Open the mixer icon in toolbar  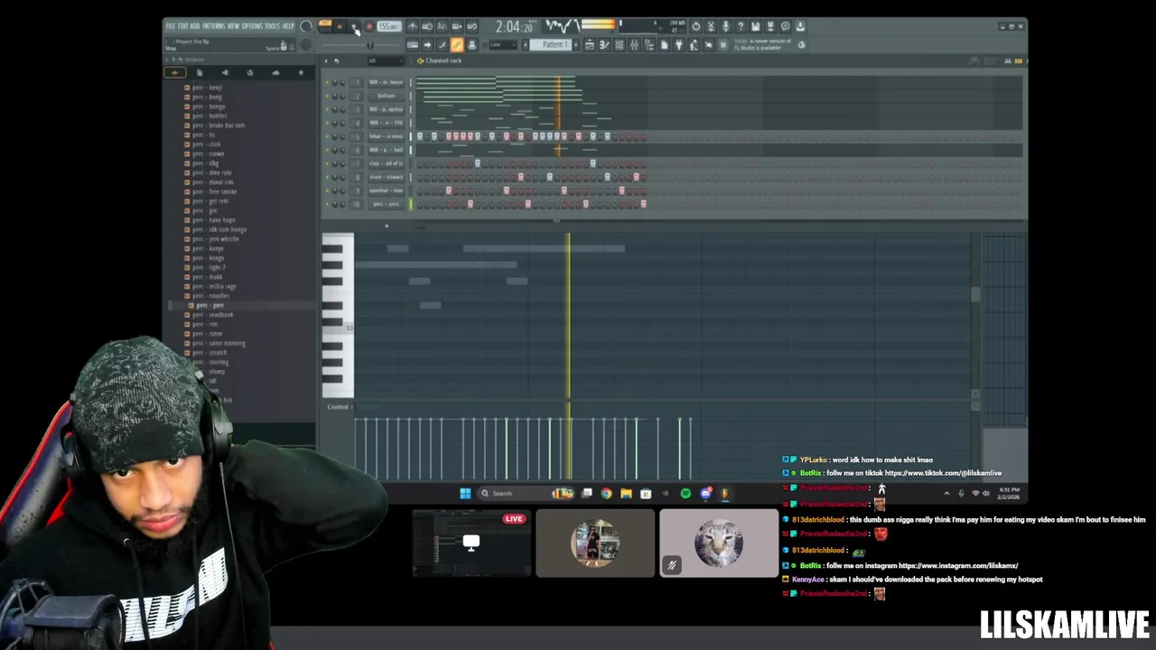pos(634,44)
